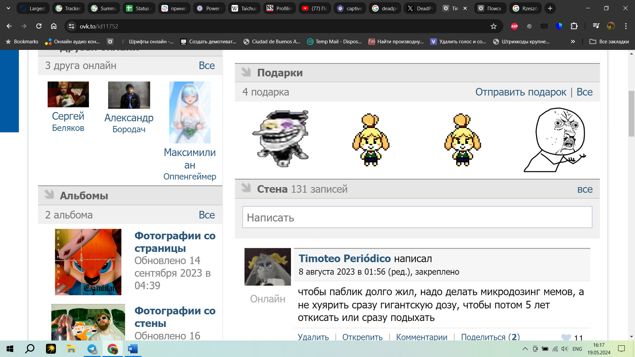Open the AdBlock Plus extension icon
Screen dimensions: 635x357
point(514,26)
